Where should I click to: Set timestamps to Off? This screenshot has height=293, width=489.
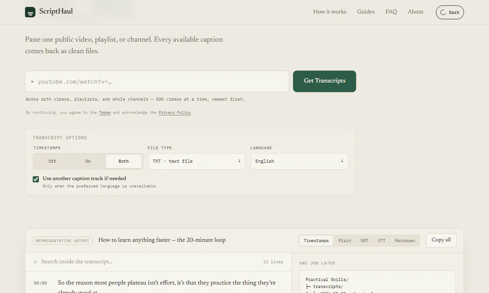[x=52, y=161]
